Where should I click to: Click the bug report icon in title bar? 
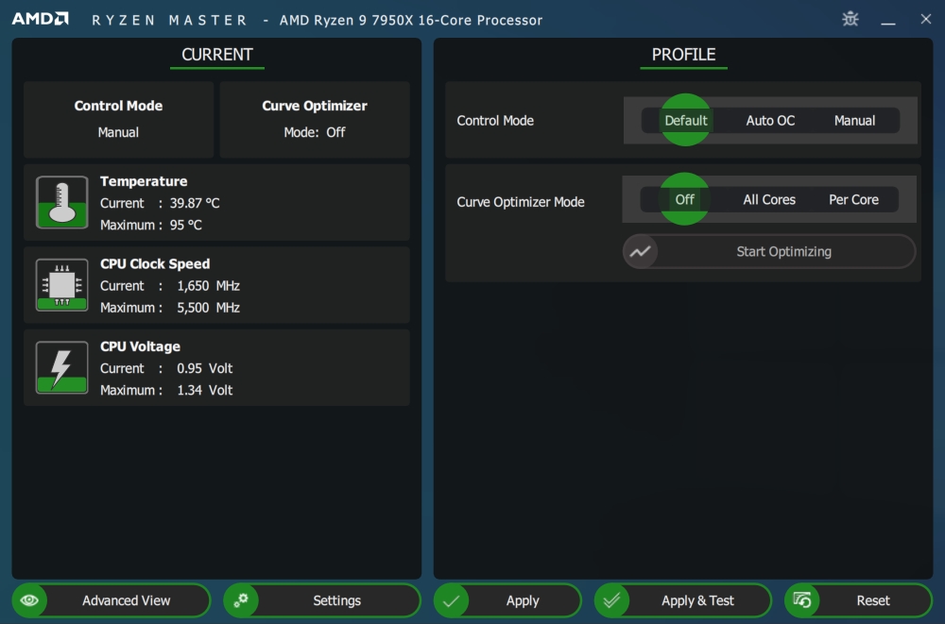(850, 19)
